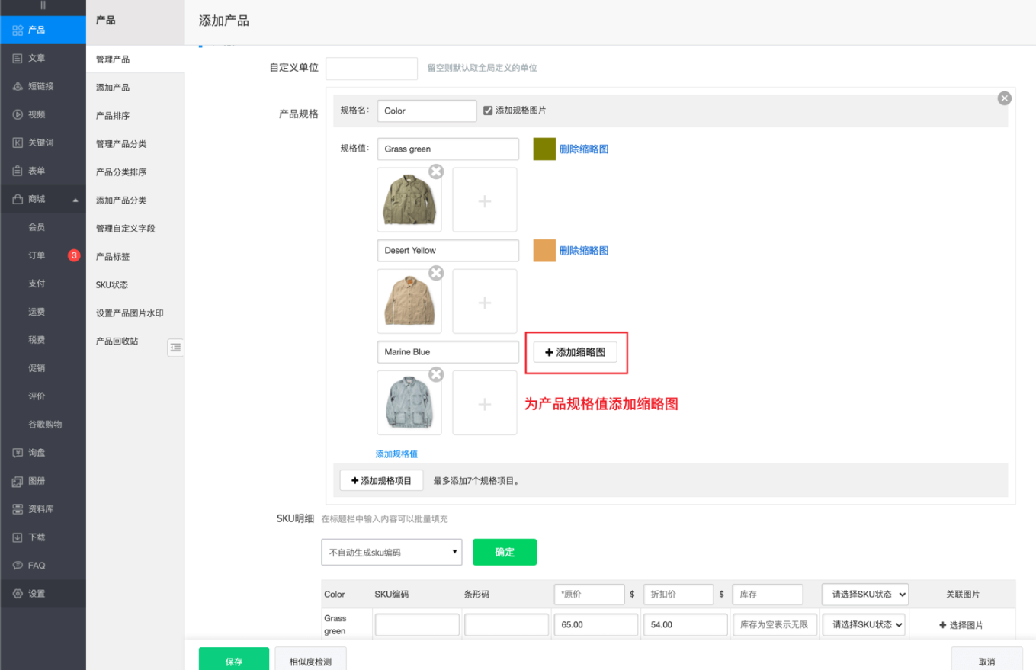Image resolution: width=1036 pixels, height=670 pixels.
Task: Remove the Desert Yellow jacket image
Action: [x=436, y=273]
